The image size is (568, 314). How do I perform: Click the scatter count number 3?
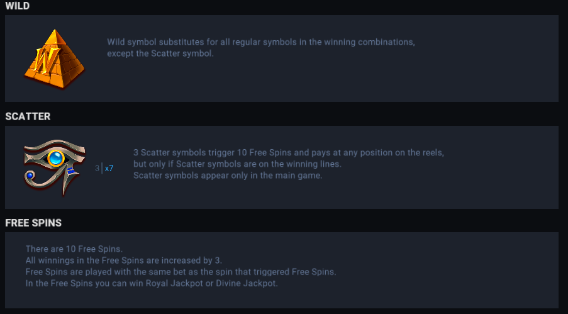(97, 169)
